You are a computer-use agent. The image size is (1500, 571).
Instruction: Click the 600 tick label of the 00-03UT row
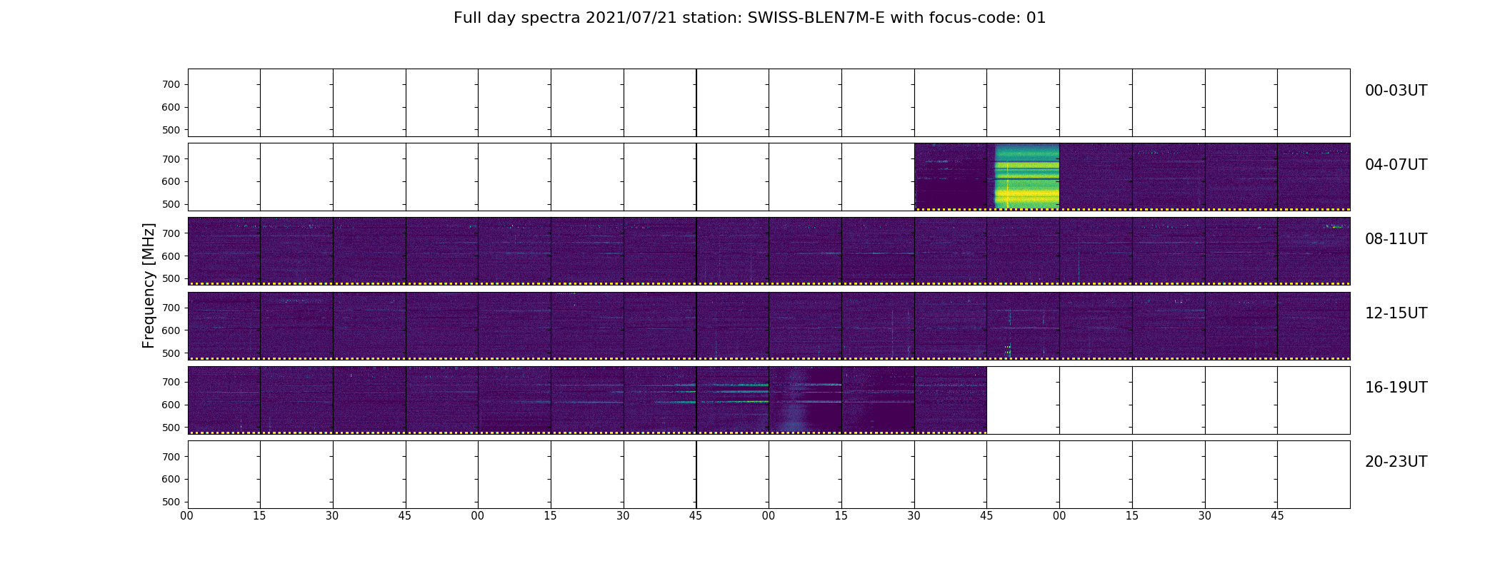[x=171, y=107]
